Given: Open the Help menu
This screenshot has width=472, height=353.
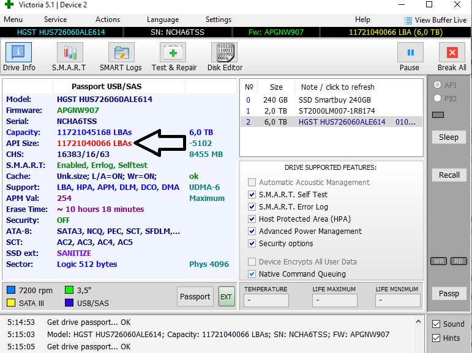Looking at the screenshot, I should 362,20.
